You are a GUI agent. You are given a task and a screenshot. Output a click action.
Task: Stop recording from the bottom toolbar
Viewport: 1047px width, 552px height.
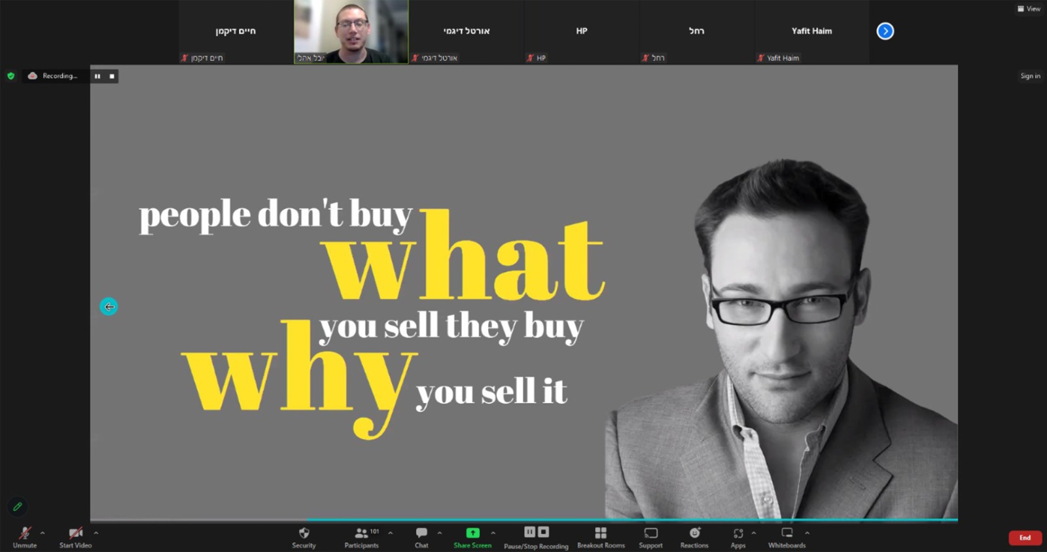pos(543,532)
